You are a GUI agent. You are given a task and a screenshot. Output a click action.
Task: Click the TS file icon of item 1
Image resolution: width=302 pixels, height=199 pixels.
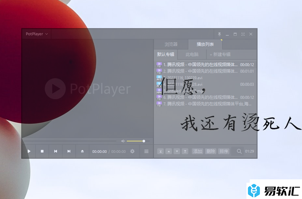pyautogui.click(x=159, y=65)
